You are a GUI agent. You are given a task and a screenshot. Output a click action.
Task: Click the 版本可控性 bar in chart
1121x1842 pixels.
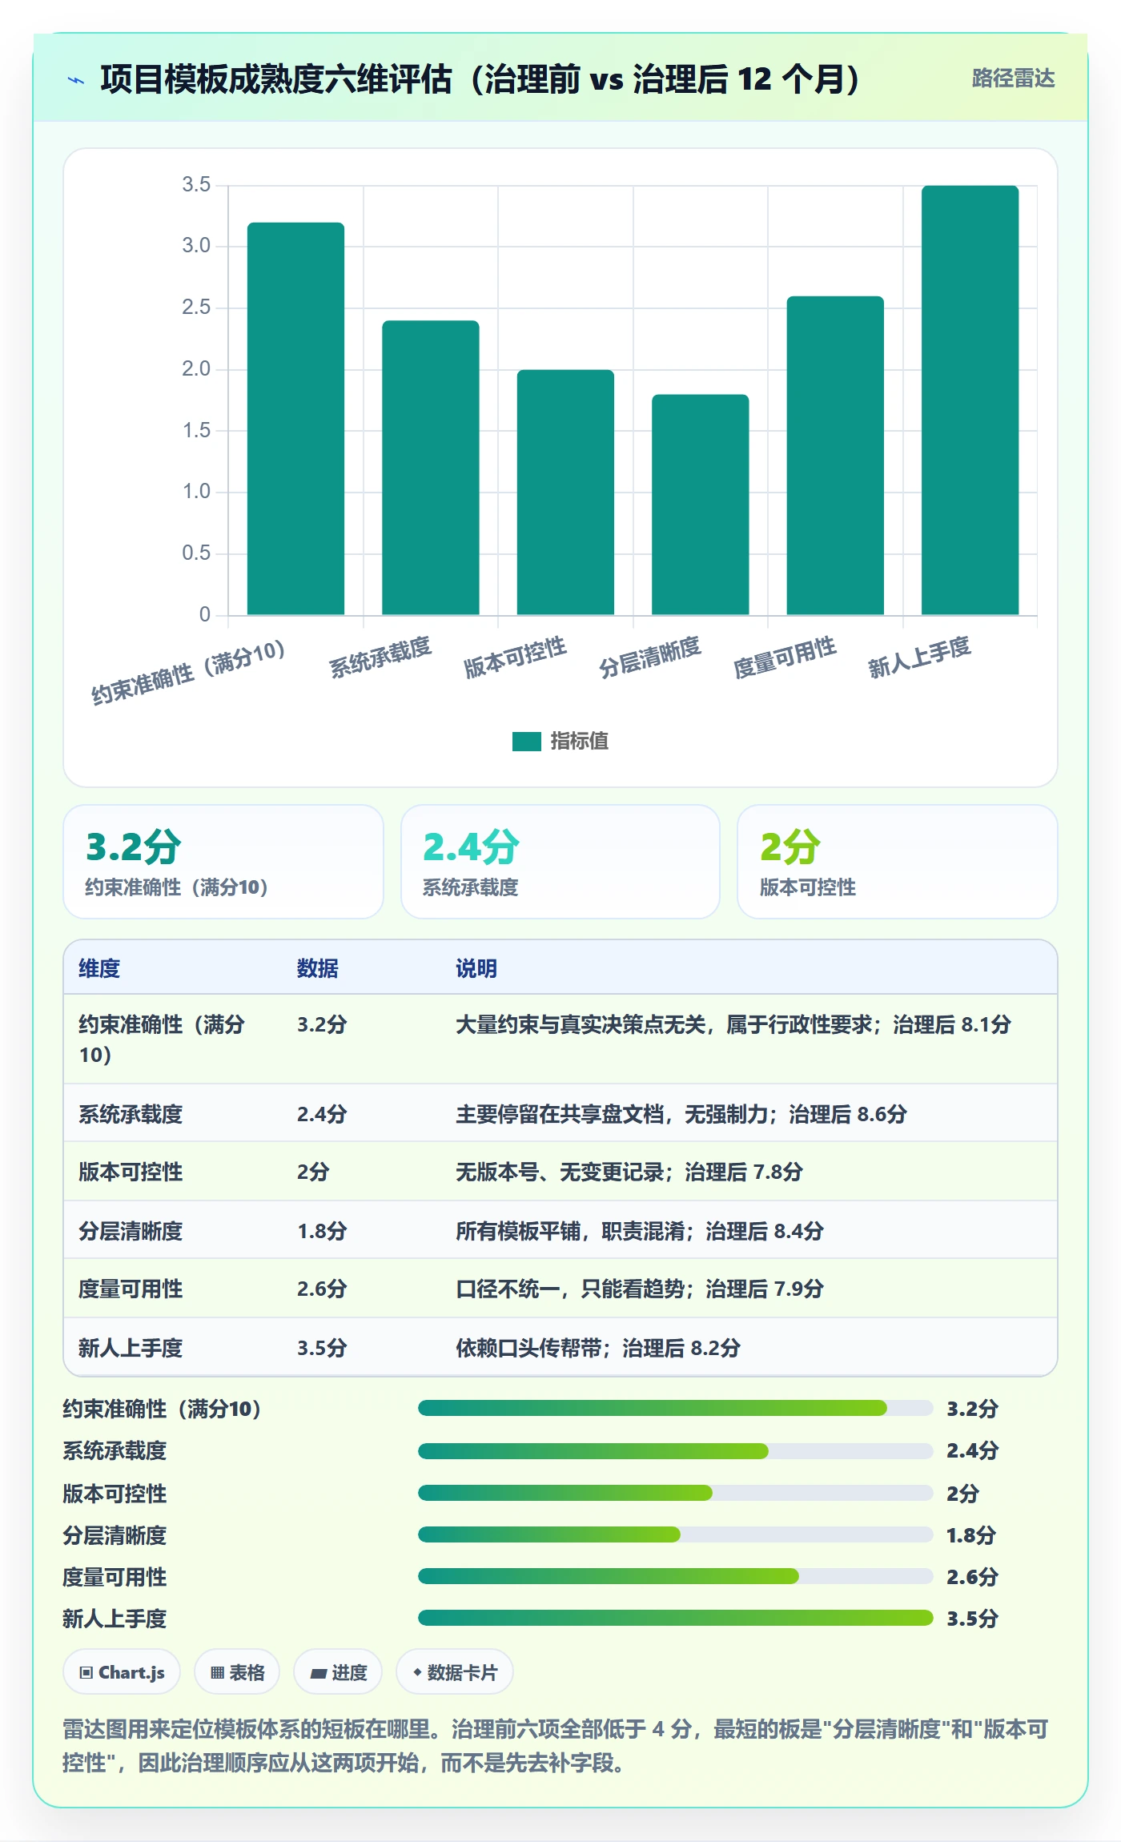565,493
